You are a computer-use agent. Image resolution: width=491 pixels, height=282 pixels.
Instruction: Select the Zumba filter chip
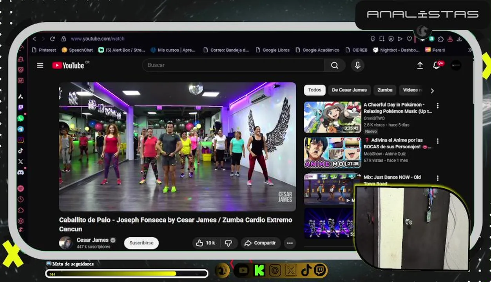[385, 90]
